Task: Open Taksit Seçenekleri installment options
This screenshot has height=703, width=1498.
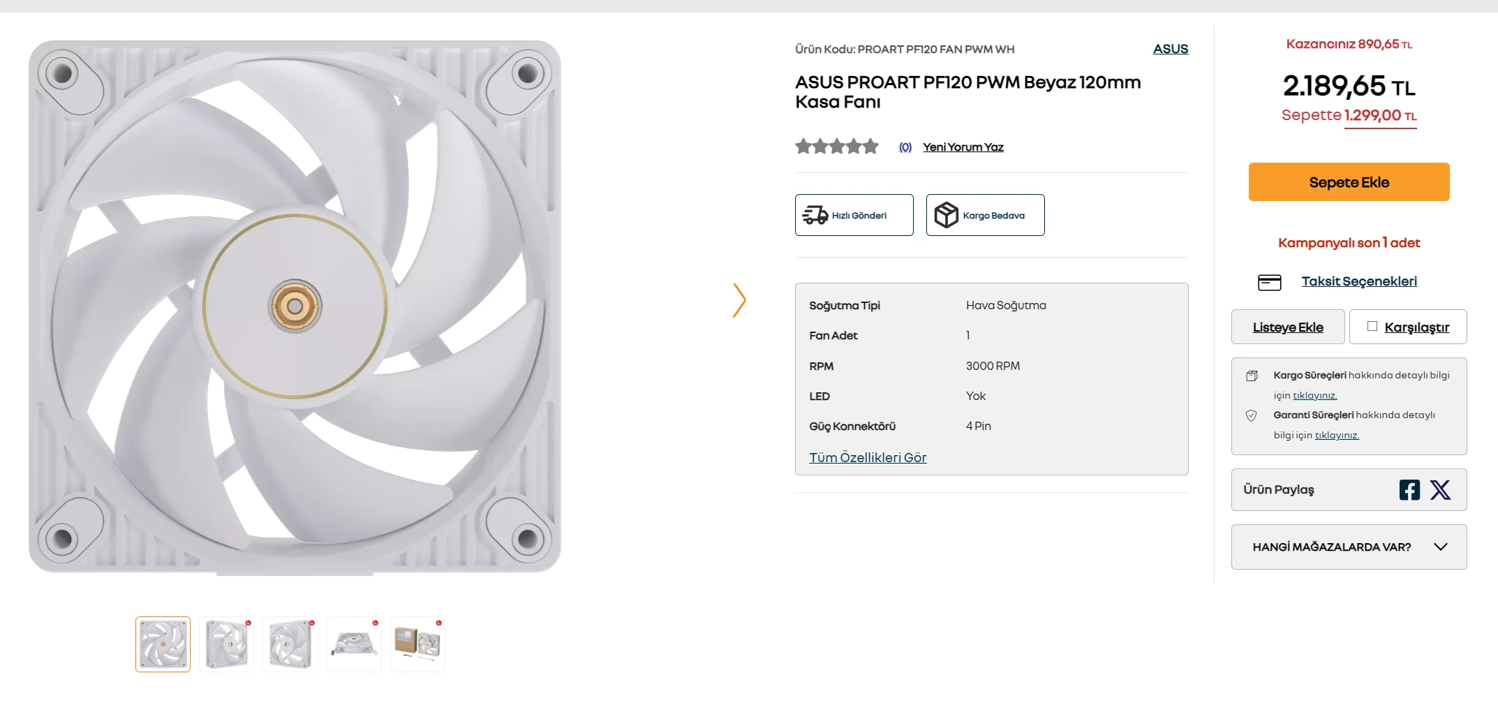Action: (1359, 281)
